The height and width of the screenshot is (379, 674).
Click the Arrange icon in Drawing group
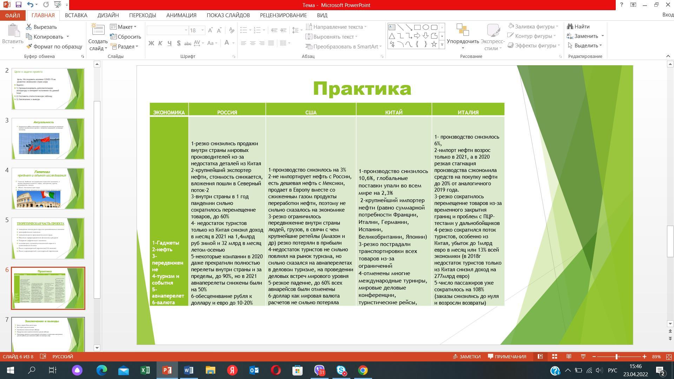point(463,30)
